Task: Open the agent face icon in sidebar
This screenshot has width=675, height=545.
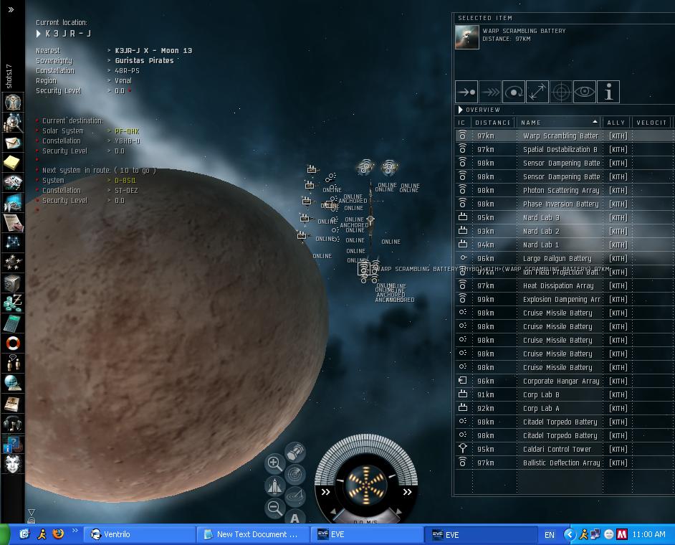Action: pos(12,463)
